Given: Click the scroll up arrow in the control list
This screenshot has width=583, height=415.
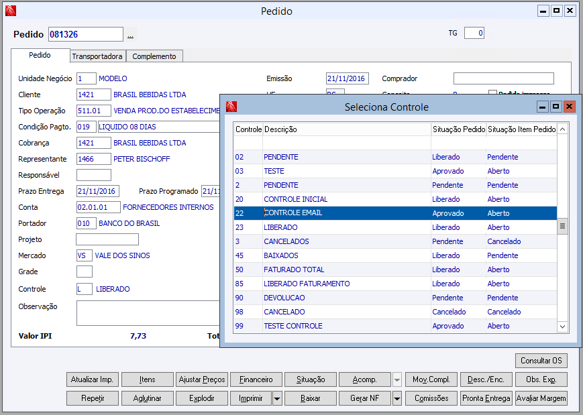Looking at the screenshot, I should click(563, 129).
